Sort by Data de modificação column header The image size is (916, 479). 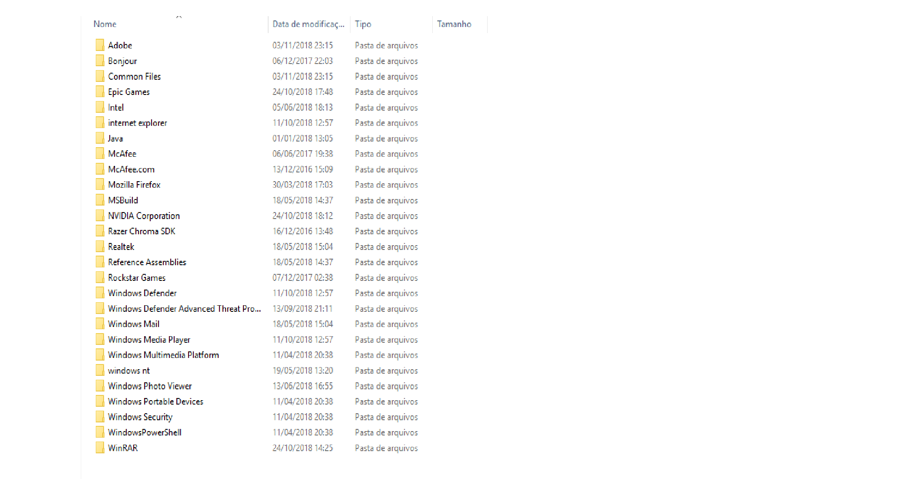click(x=308, y=24)
